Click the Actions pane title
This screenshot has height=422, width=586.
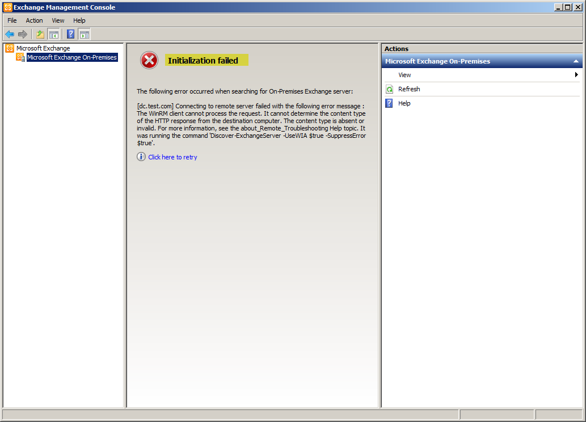tap(396, 49)
